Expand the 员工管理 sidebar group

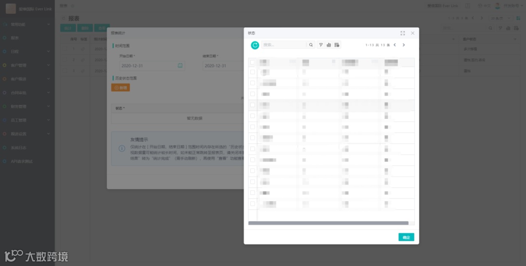coord(27,120)
